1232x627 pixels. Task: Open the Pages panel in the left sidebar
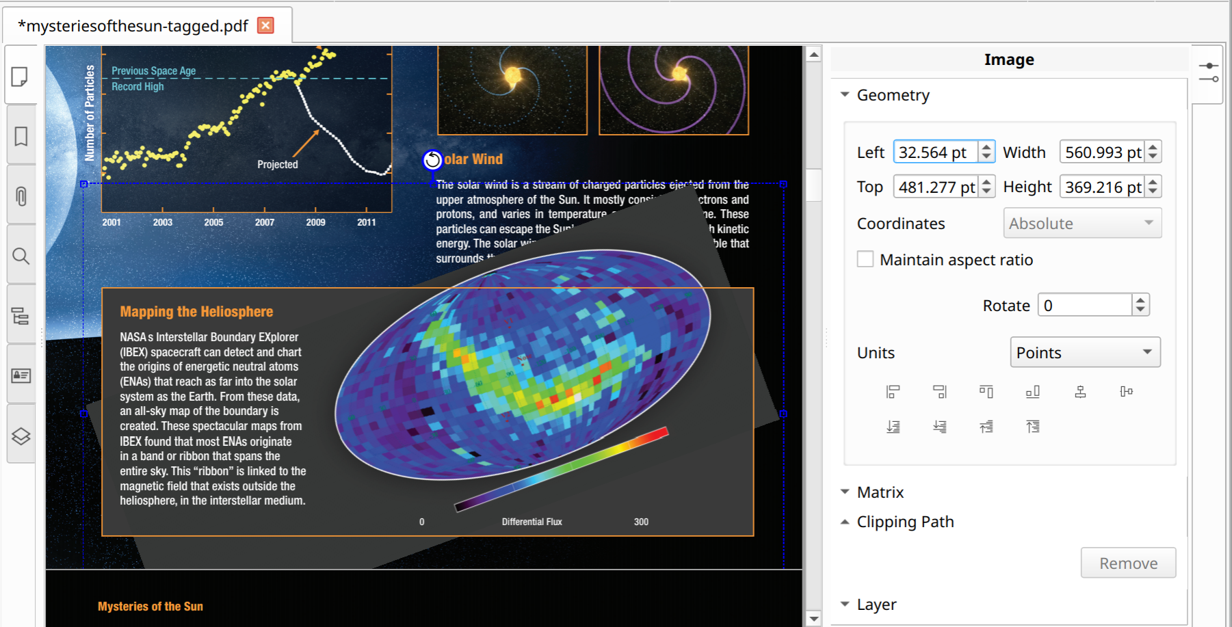point(21,77)
